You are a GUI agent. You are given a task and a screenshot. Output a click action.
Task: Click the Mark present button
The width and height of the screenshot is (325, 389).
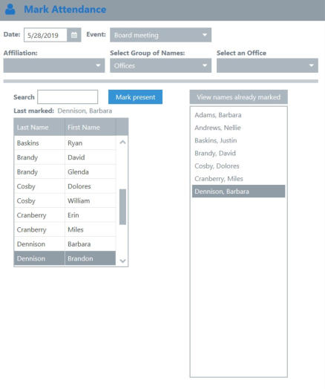135,97
